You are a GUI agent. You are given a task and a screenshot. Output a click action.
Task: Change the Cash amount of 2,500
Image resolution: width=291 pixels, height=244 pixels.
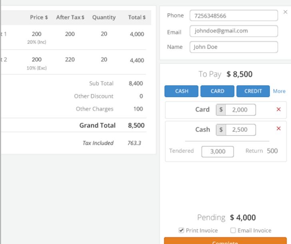pos(240,130)
